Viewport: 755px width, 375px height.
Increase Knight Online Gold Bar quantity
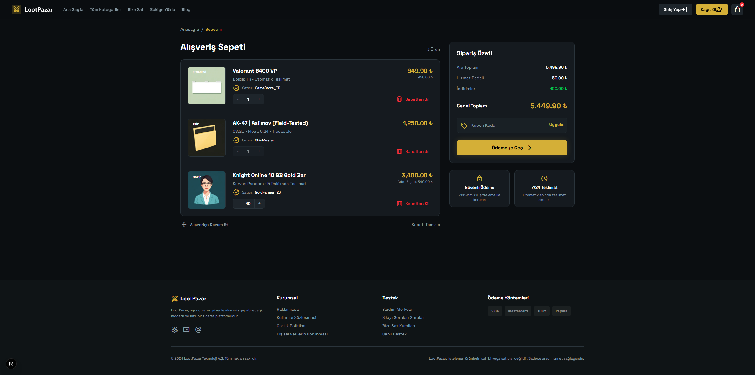pos(260,204)
